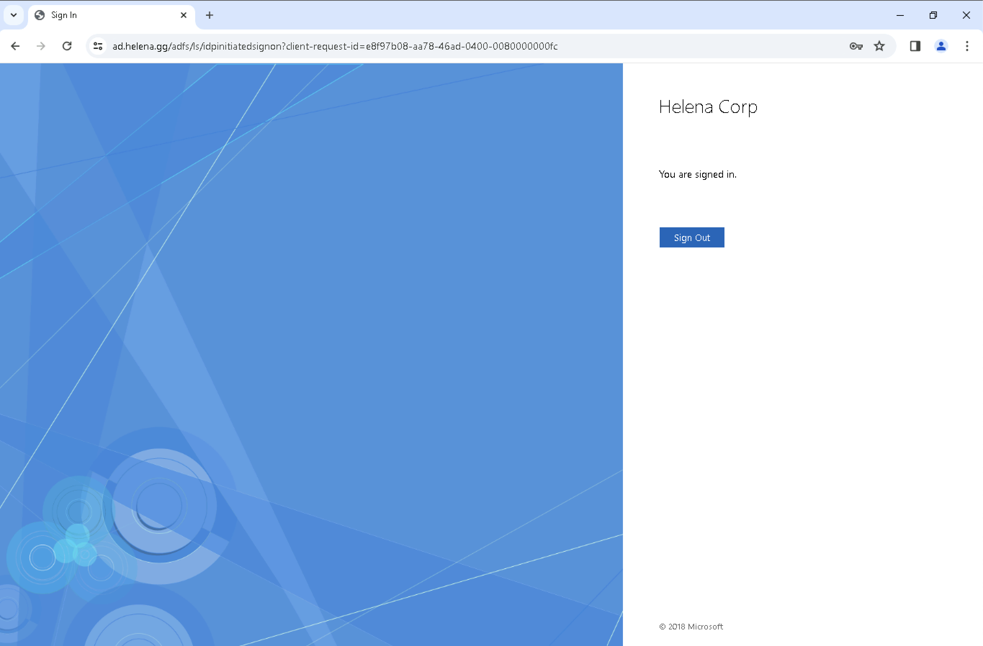Viewport: 983px width, 646px height.
Task: Open site information icon in address bar
Action: [x=98, y=46]
